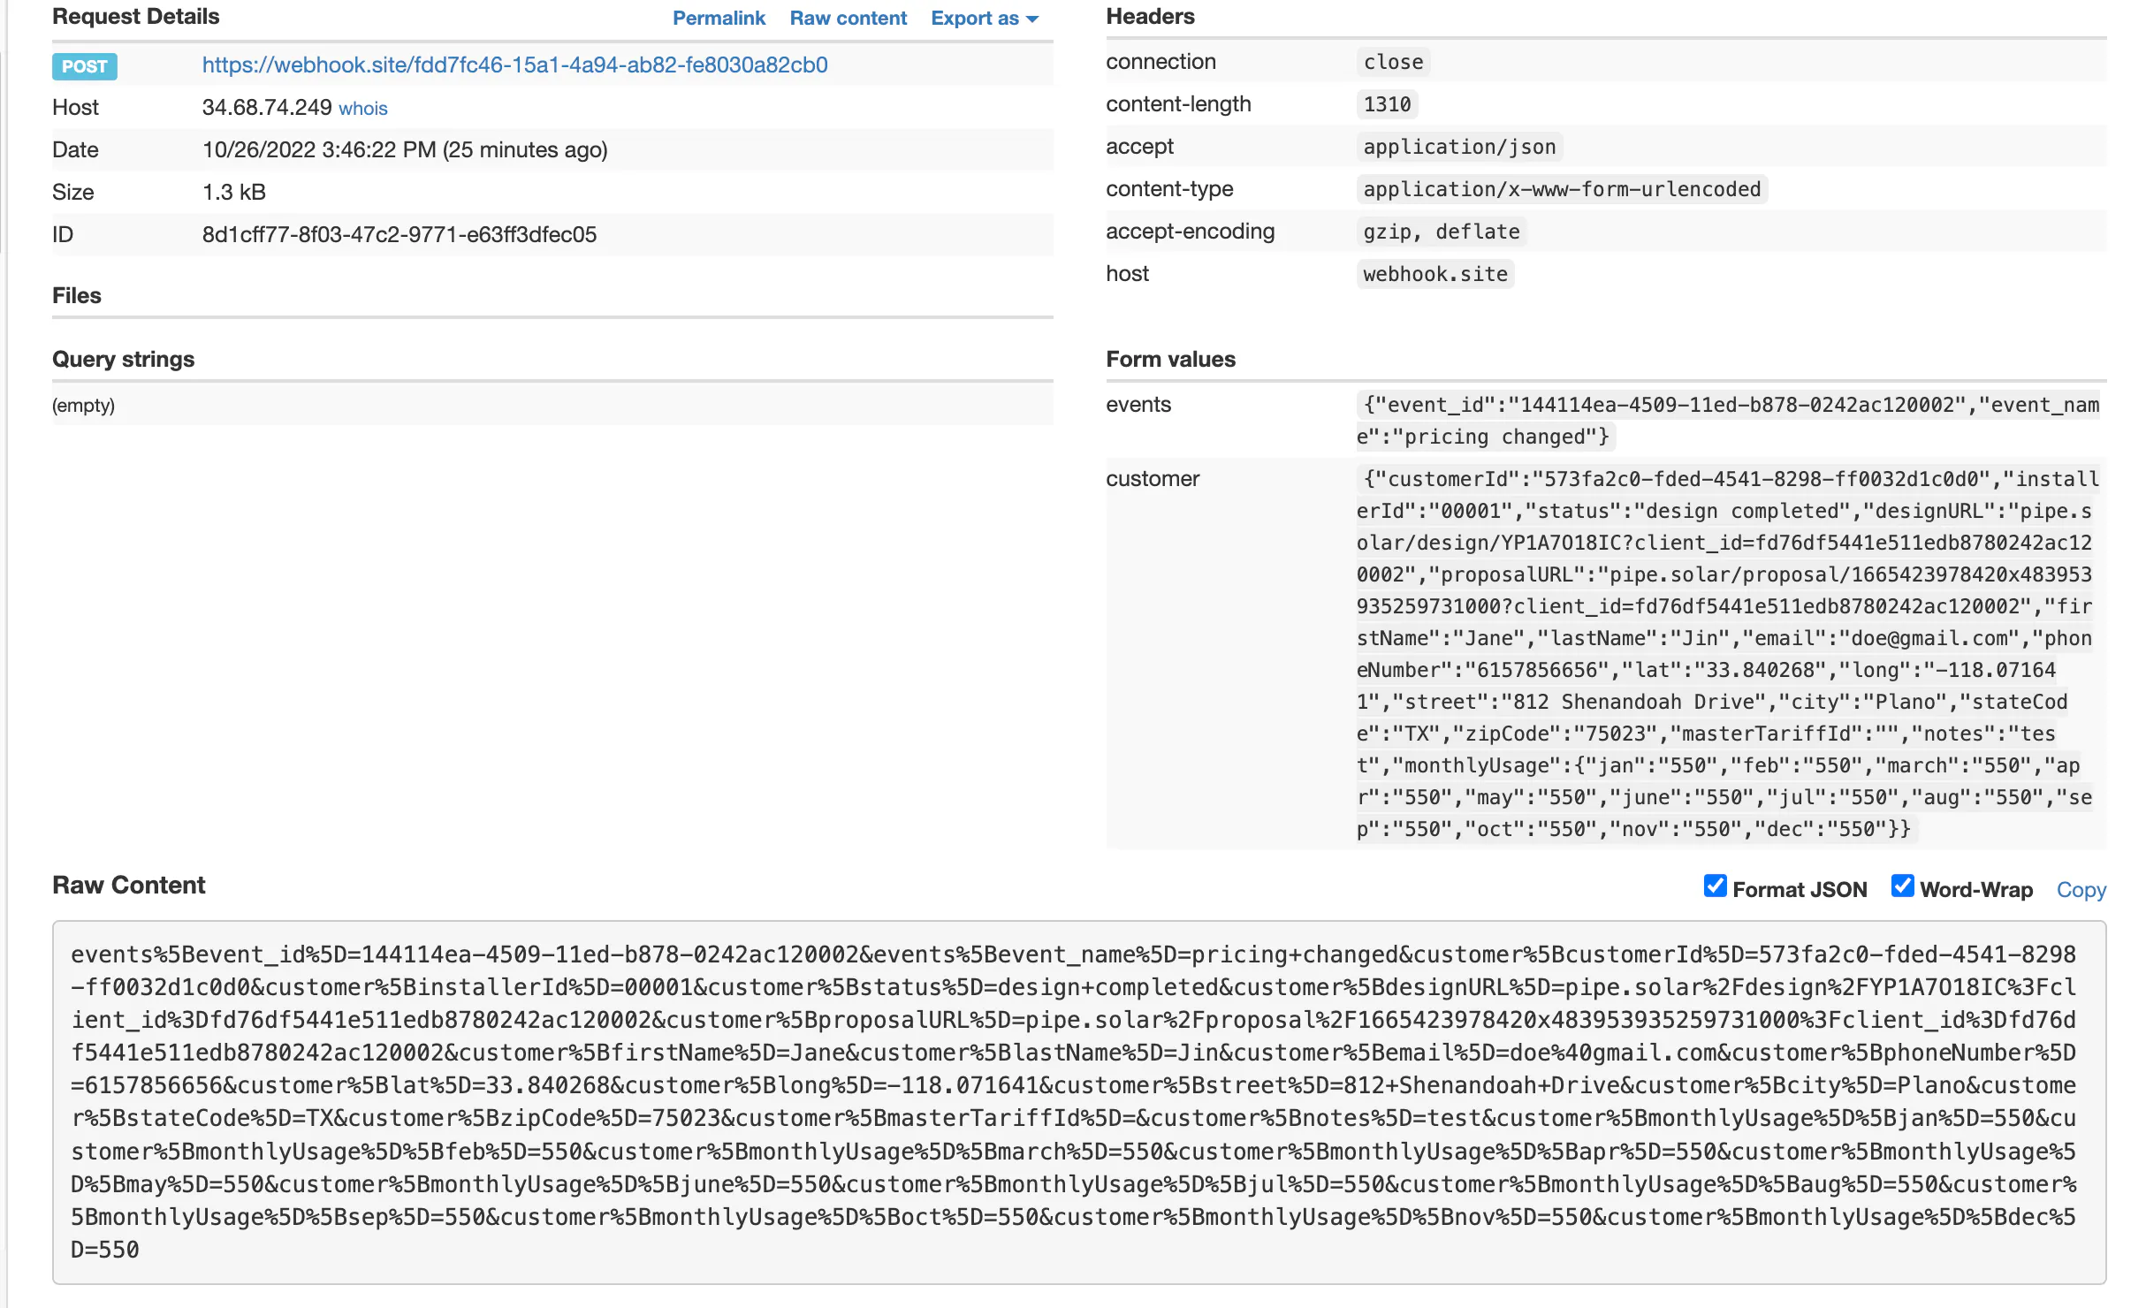Screen dimensions: 2146x1308
Task: Click the whois link next to the host IP
Action: click(x=363, y=108)
